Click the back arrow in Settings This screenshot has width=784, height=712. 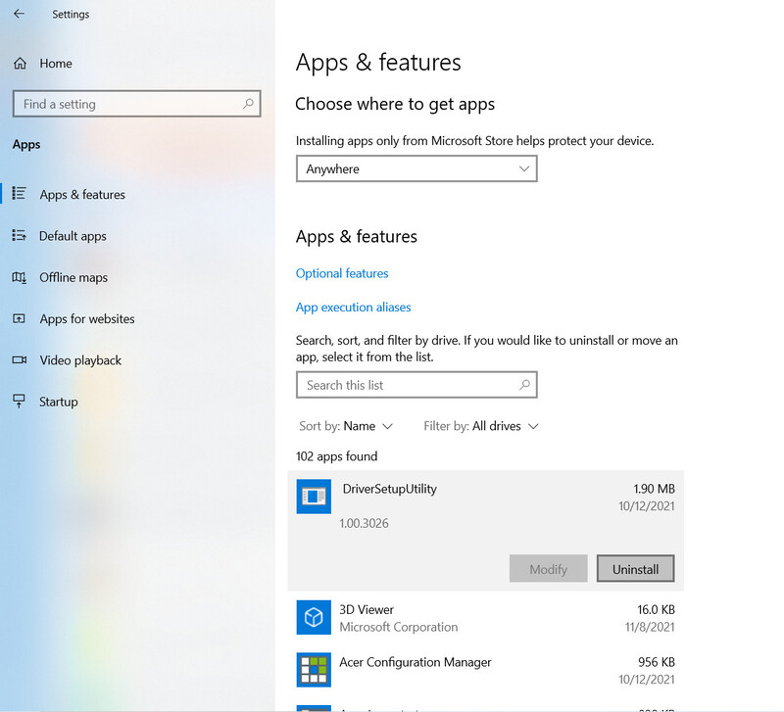[19, 14]
